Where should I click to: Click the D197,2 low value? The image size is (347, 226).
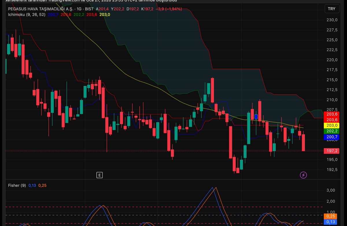tap(133, 9)
